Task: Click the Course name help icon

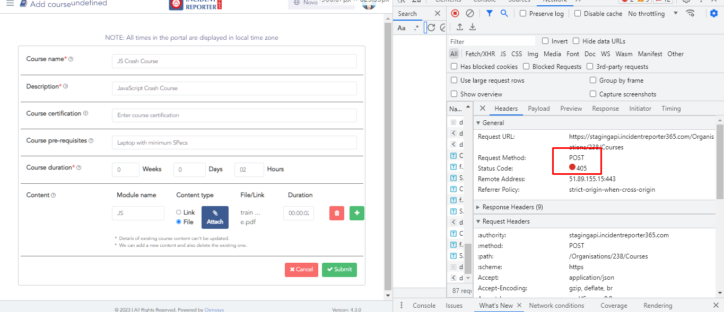Action: click(x=71, y=59)
